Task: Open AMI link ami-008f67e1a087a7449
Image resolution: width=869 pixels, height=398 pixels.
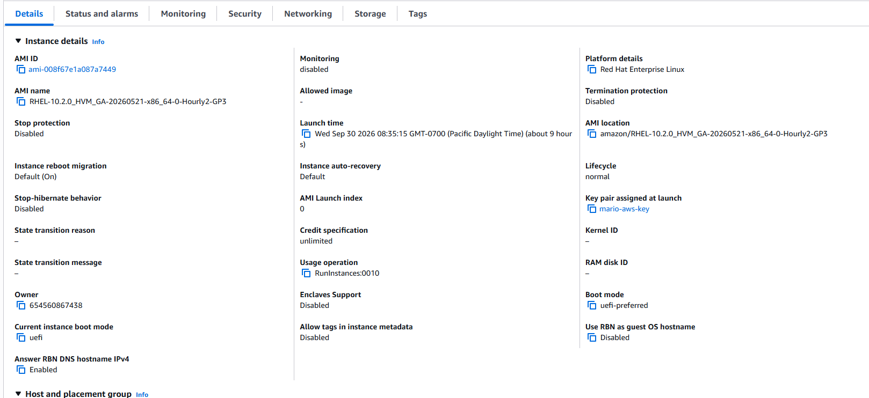Action: tap(72, 69)
